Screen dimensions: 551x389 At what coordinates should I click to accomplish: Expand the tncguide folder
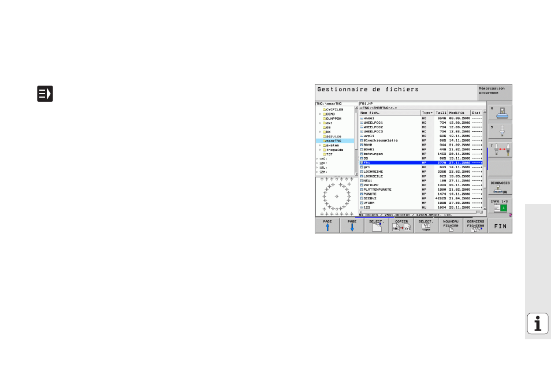click(x=320, y=150)
